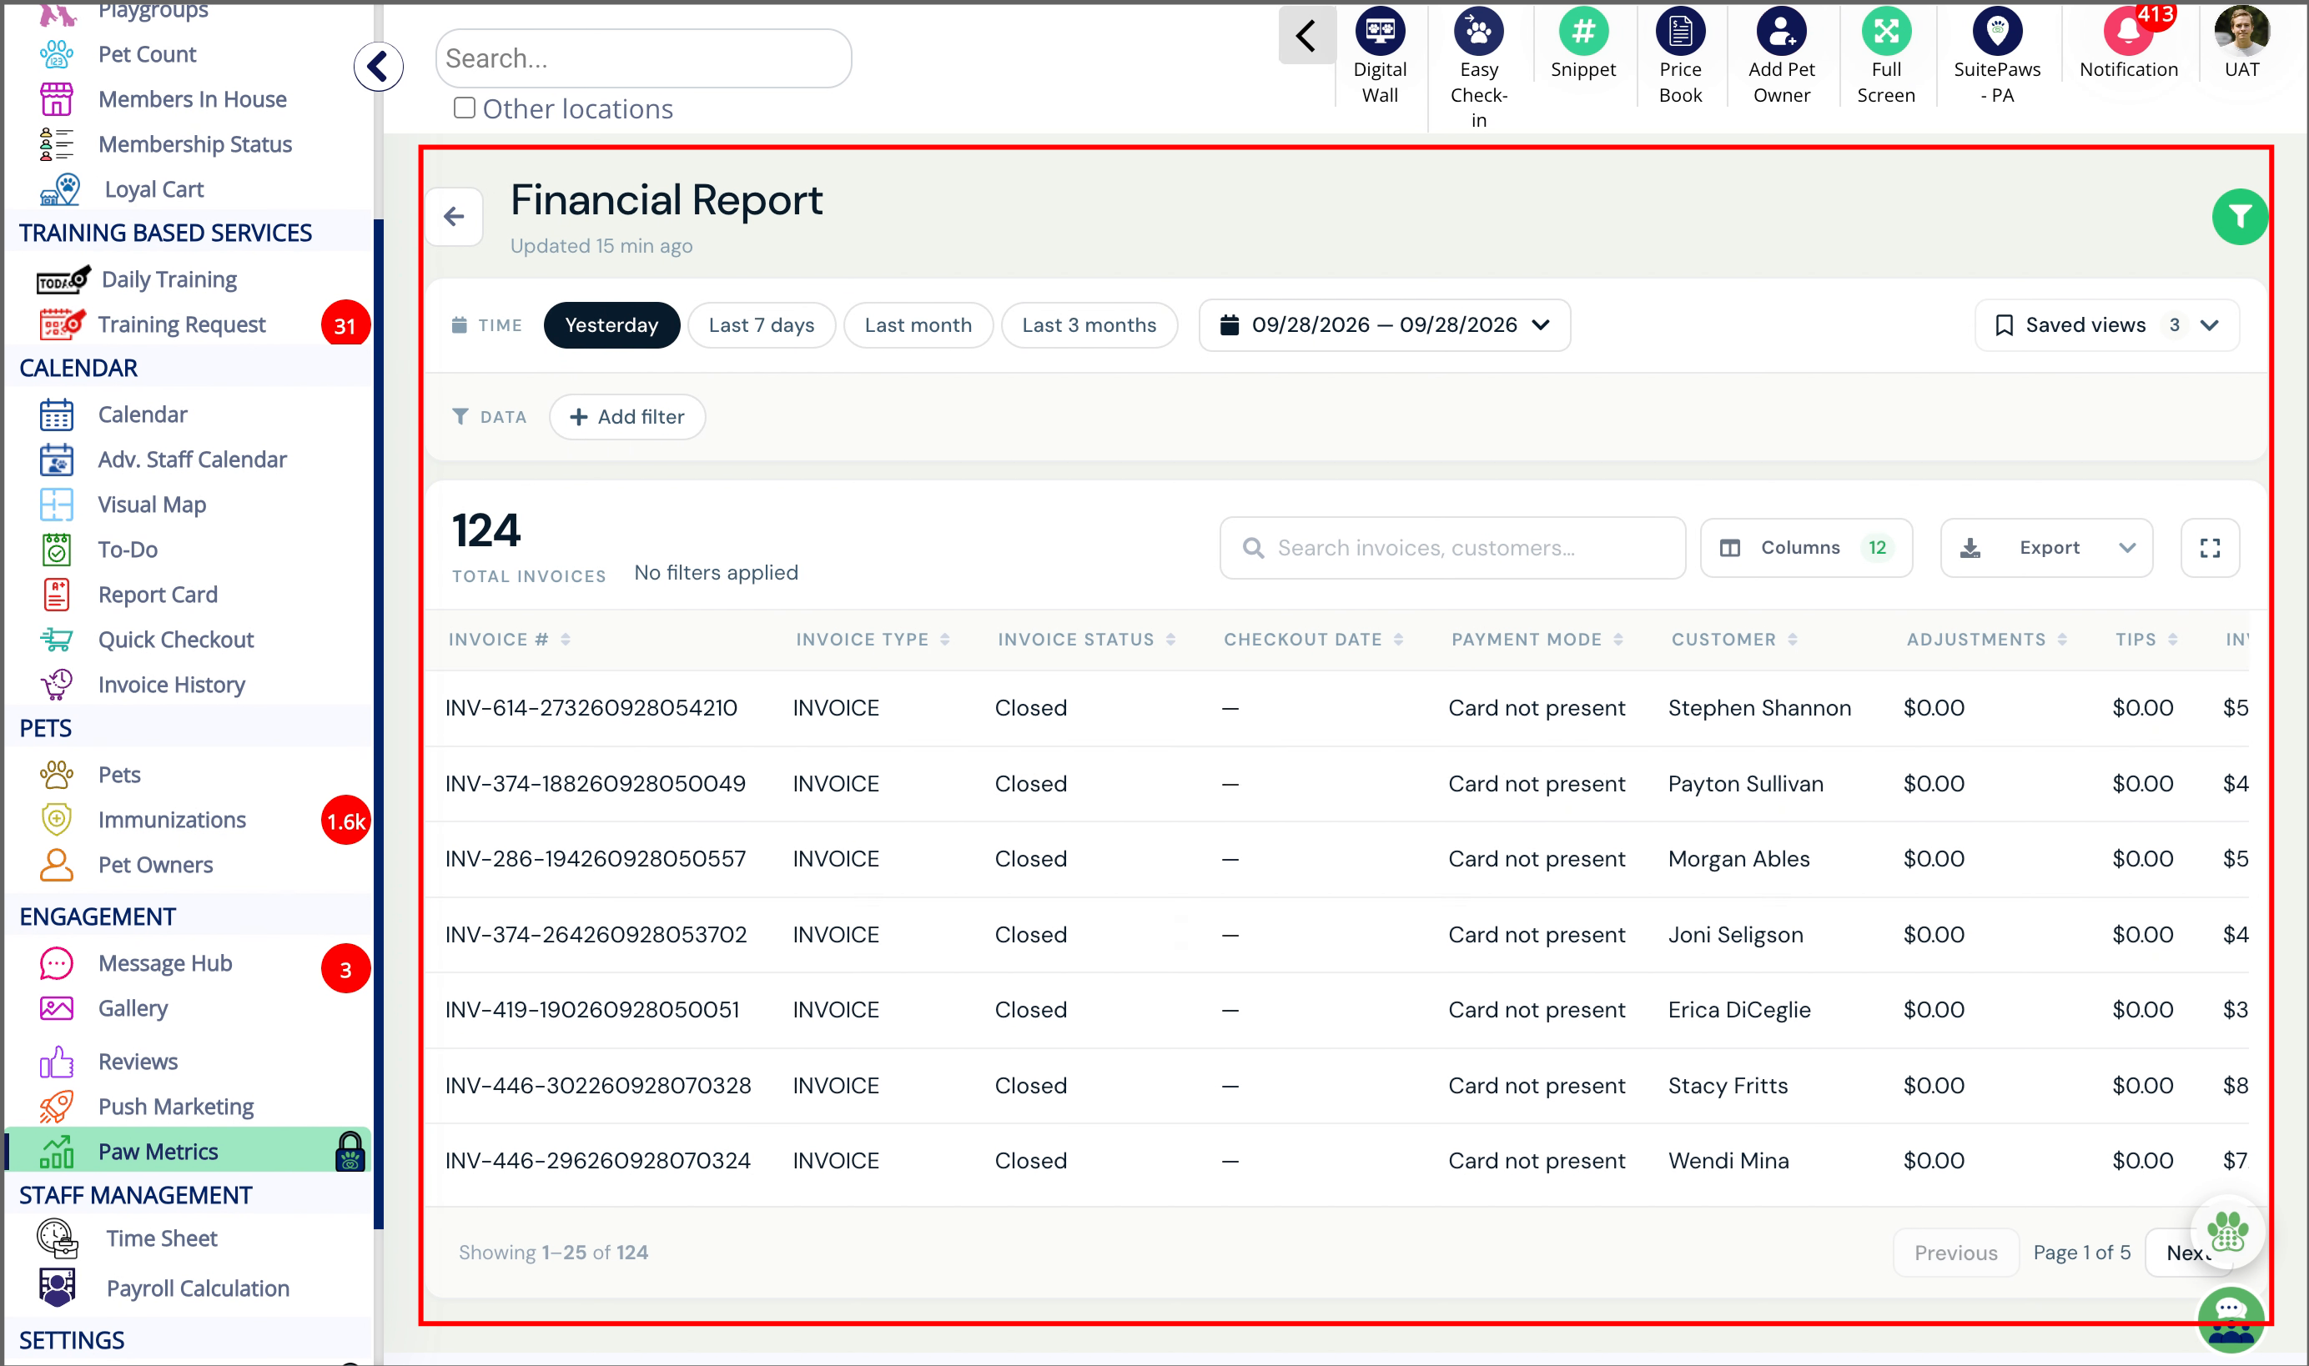Collapse the sidebar with the chevron circle
Viewport: 2309px width, 1366px height.
(x=379, y=66)
